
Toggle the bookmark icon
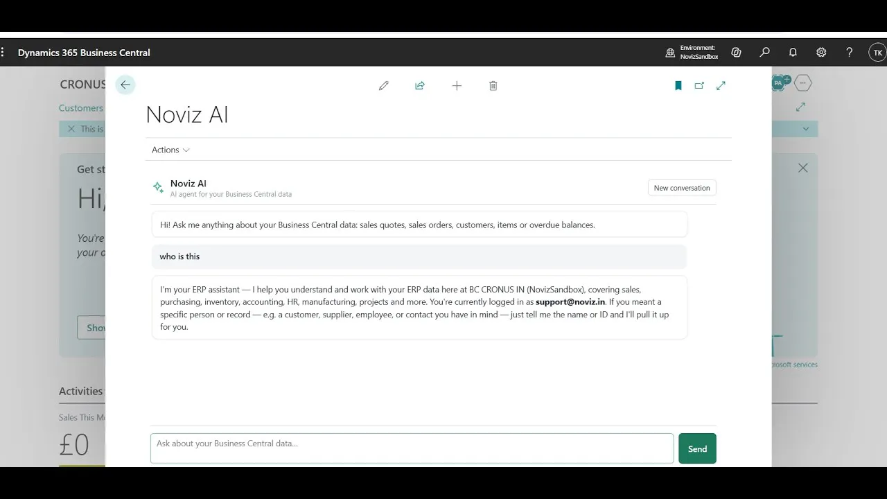click(678, 86)
